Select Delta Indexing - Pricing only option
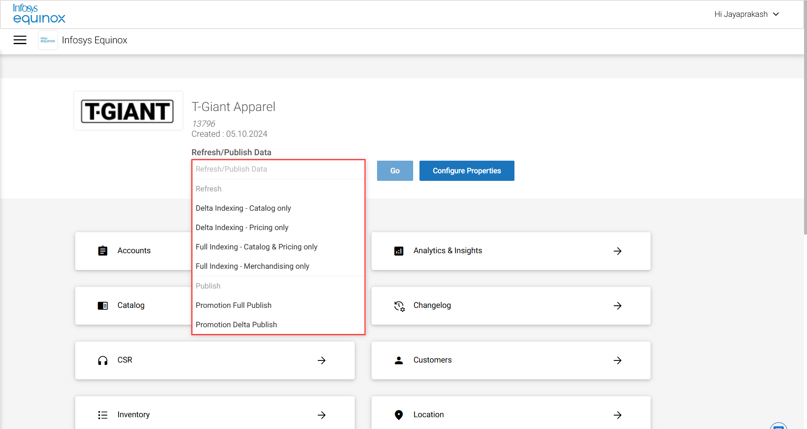807x429 pixels. pos(278,228)
